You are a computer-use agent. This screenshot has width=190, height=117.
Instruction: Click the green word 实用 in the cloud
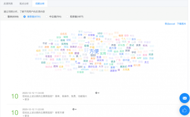click(103, 53)
